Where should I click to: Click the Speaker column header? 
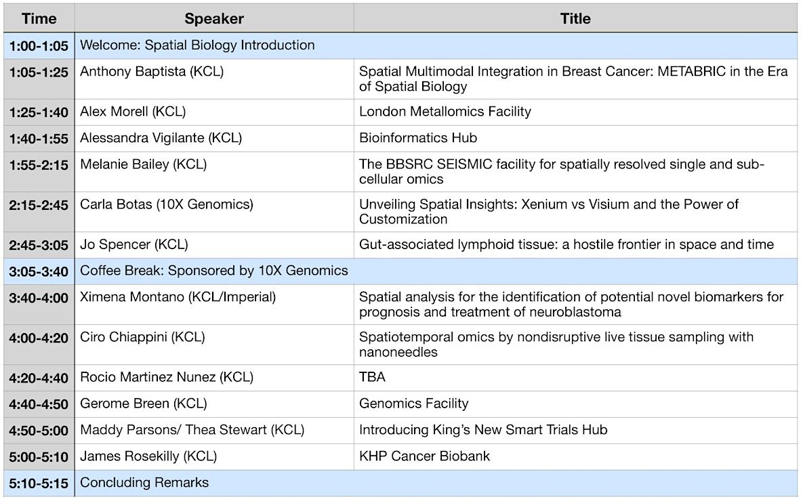coord(213,19)
